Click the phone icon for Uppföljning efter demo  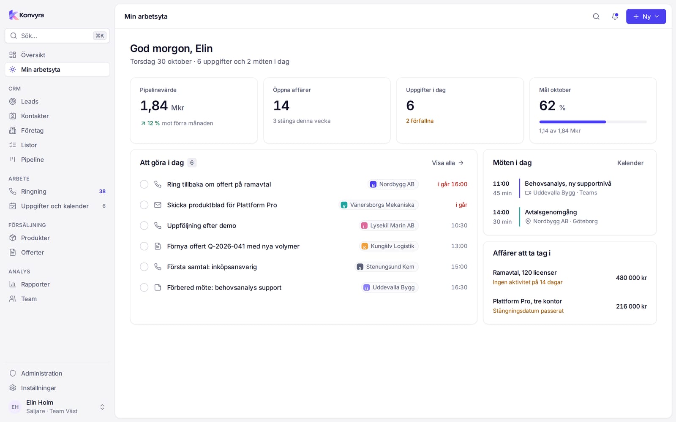[x=158, y=225]
